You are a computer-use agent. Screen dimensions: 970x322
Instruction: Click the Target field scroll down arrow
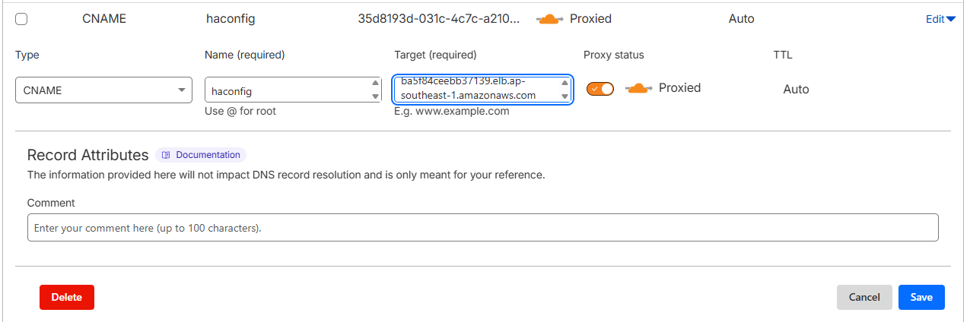[x=565, y=96]
